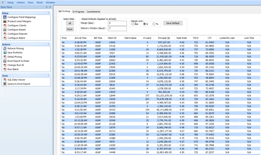Collapse the Tools section
The image size is (261, 155).
pyautogui.click(x=48, y=76)
